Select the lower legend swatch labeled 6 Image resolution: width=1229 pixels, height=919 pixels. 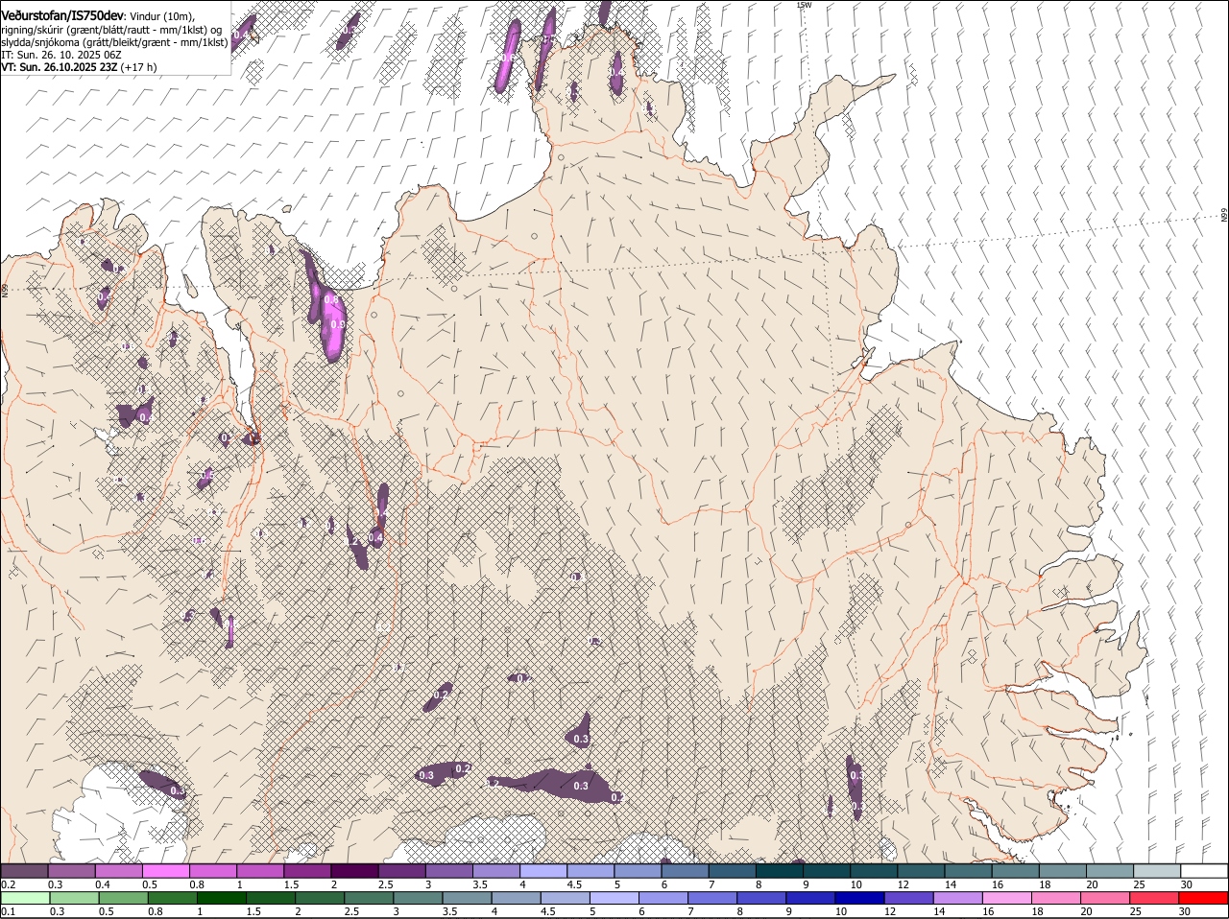[x=663, y=899]
